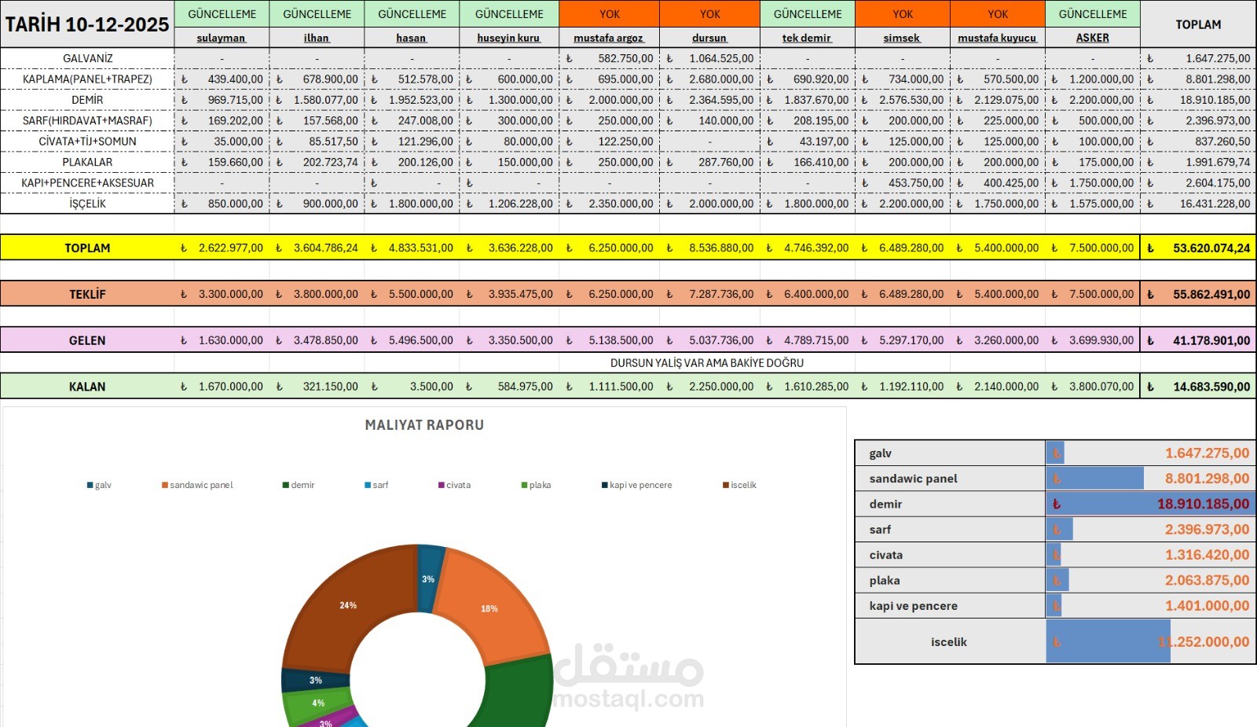The image size is (1257, 727).
Task: Select the CİVATA+TİJ+SOMUN row label
Action: pyautogui.click(x=87, y=141)
